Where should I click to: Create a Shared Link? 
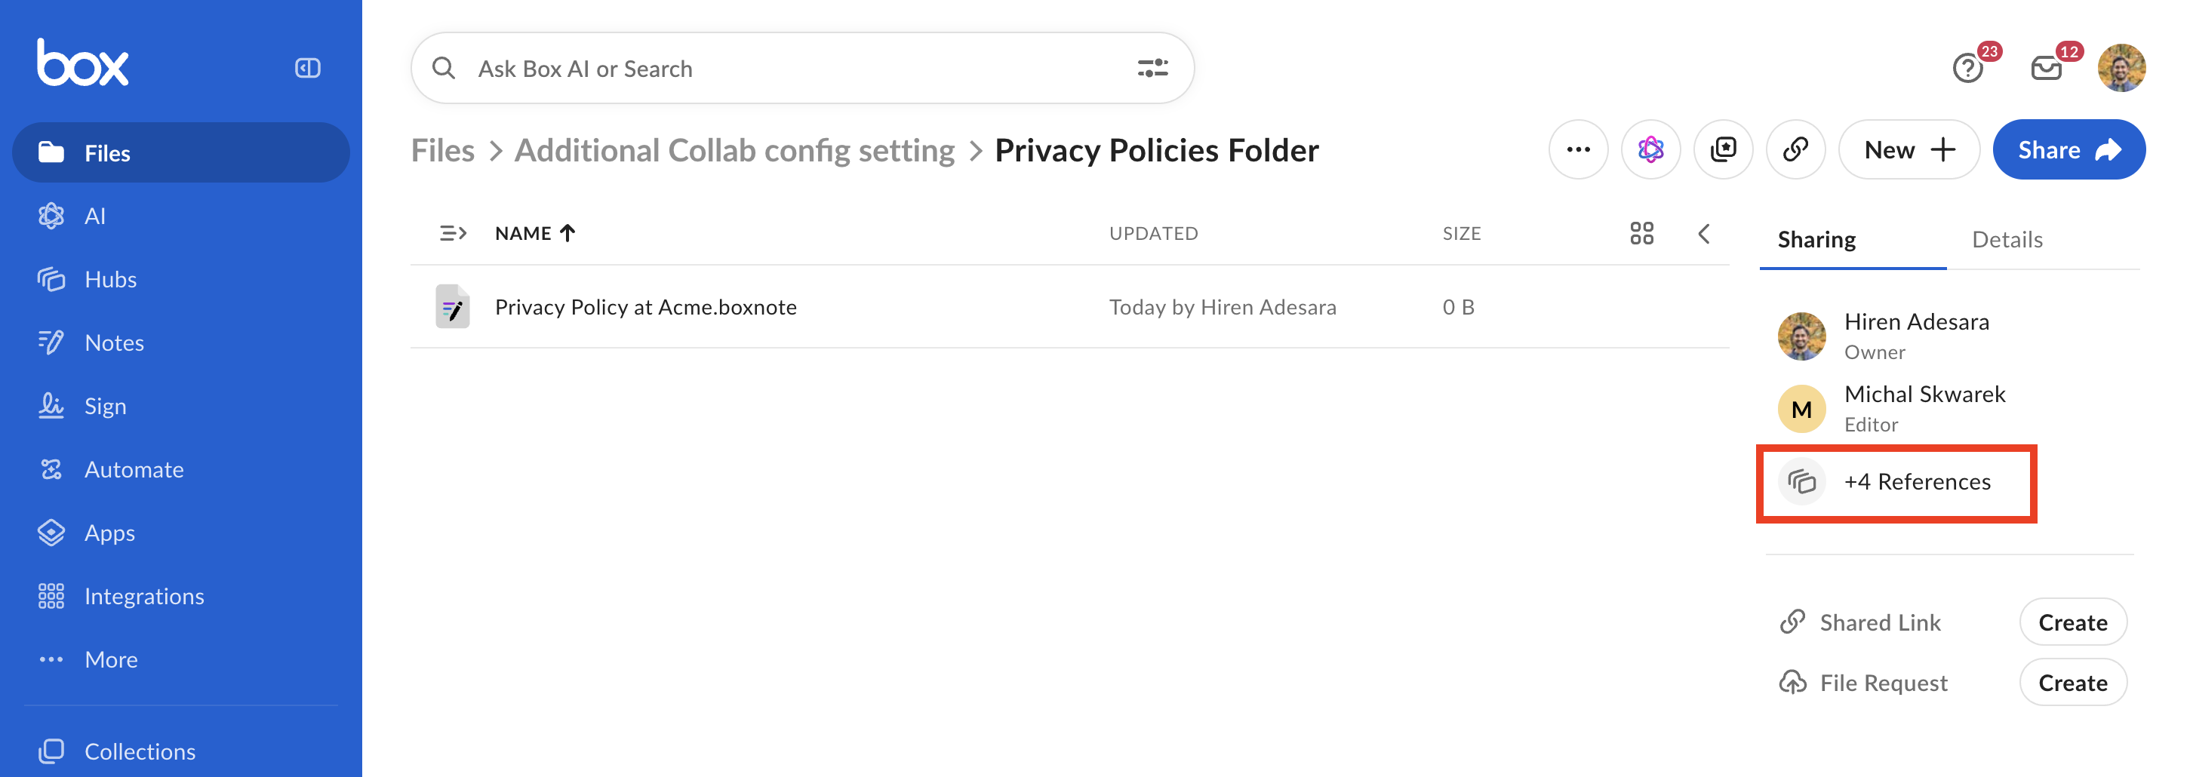(x=2073, y=622)
